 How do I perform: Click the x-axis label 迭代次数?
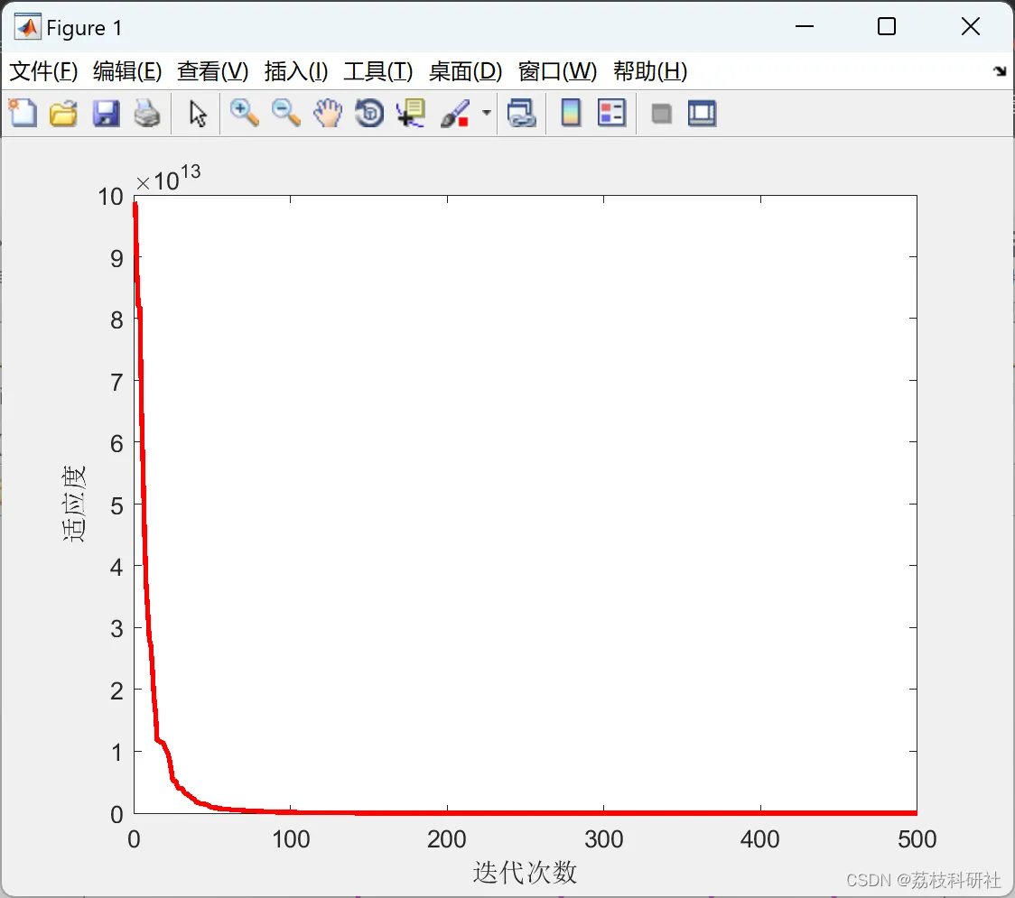point(525,872)
